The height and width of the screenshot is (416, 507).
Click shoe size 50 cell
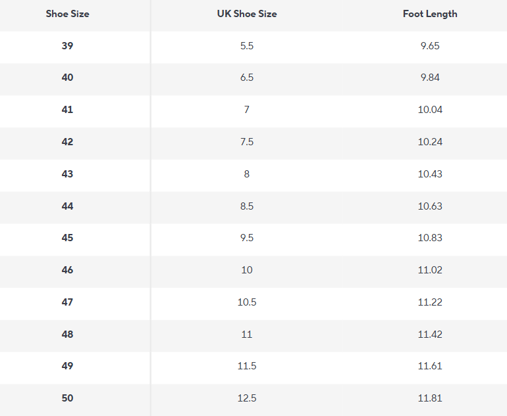(67, 398)
